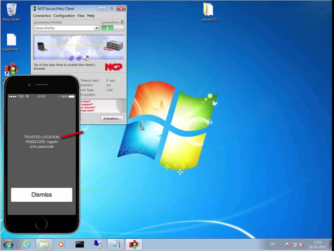Click the red NCP logo
The height and width of the screenshot is (251, 334).
pos(114,67)
